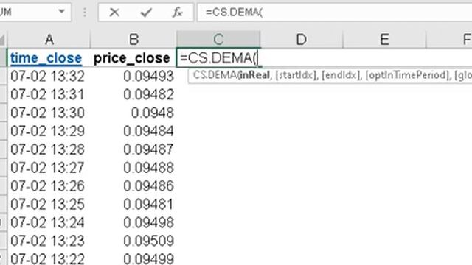Select cell with time 07-02 13:24

pos(49,222)
